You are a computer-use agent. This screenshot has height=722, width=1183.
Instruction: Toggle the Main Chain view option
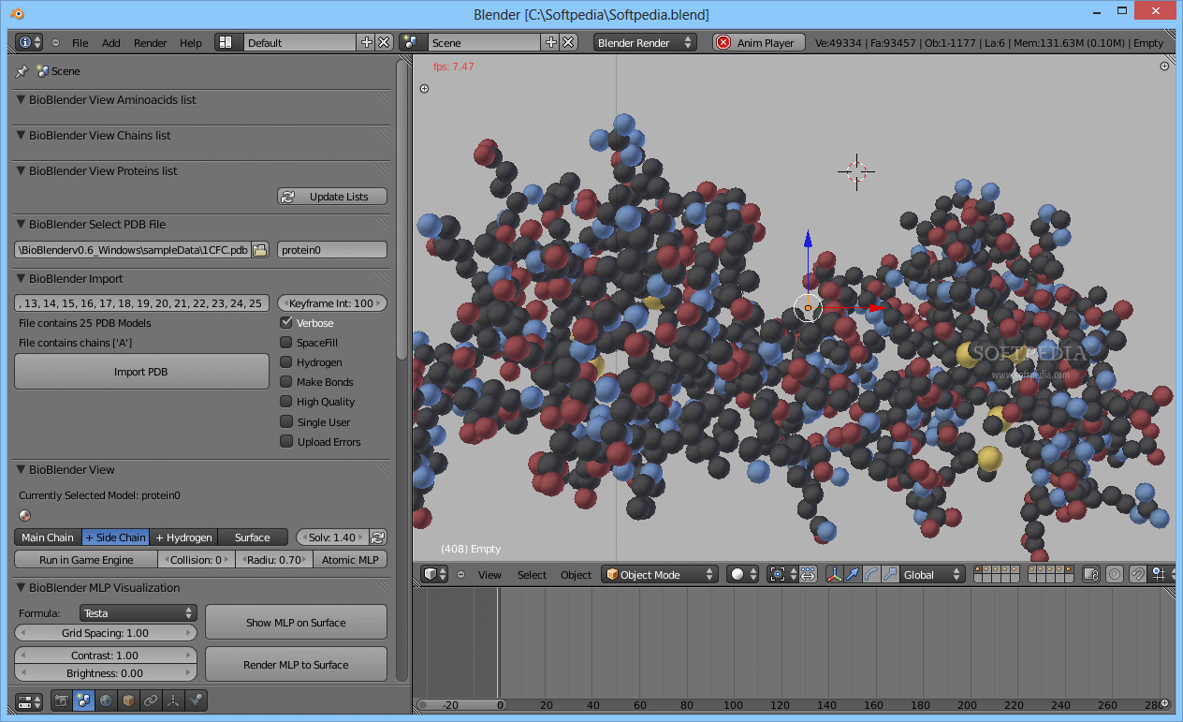48,538
